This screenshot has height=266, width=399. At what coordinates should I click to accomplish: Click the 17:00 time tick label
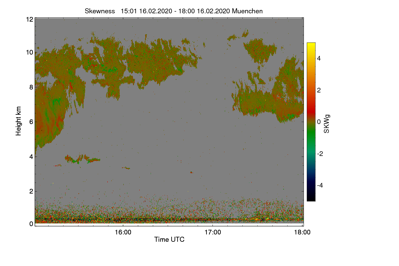click(x=212, y=232)
